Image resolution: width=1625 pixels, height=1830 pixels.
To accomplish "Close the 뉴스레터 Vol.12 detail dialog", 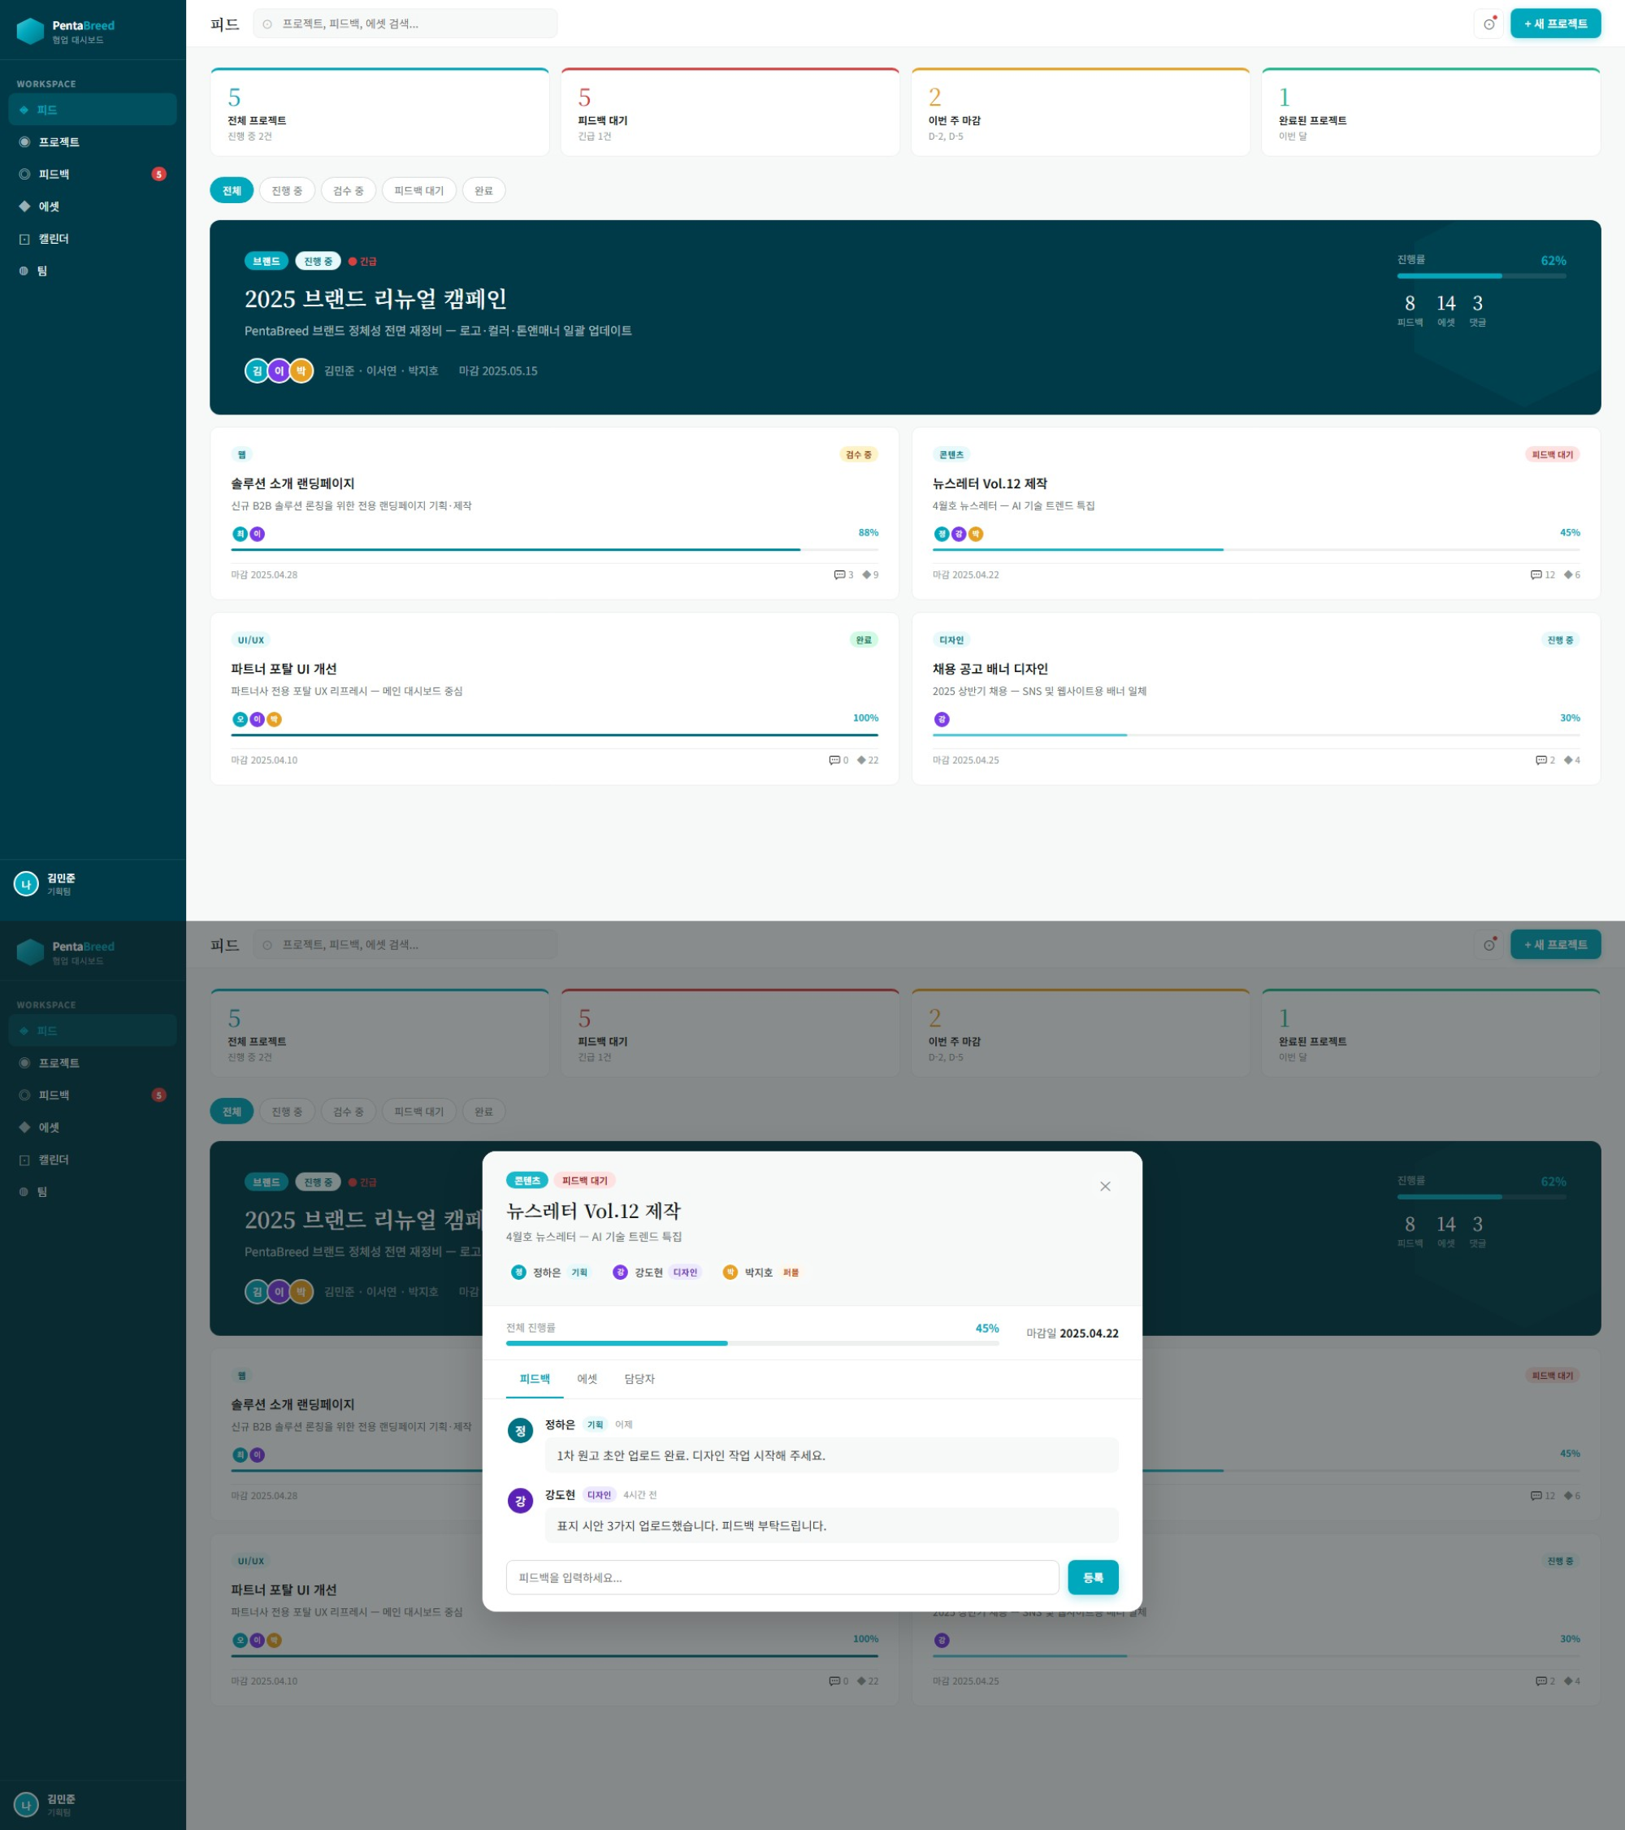I will pyautogui.click(x=1105, y=1186).
